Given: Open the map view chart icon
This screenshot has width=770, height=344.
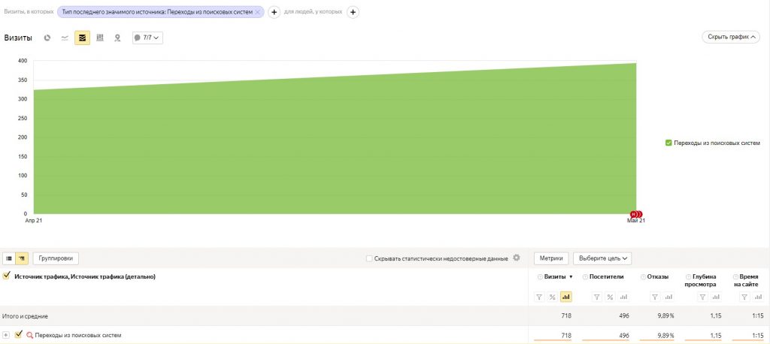Looking at the screenshot, I should click(117, 37).
